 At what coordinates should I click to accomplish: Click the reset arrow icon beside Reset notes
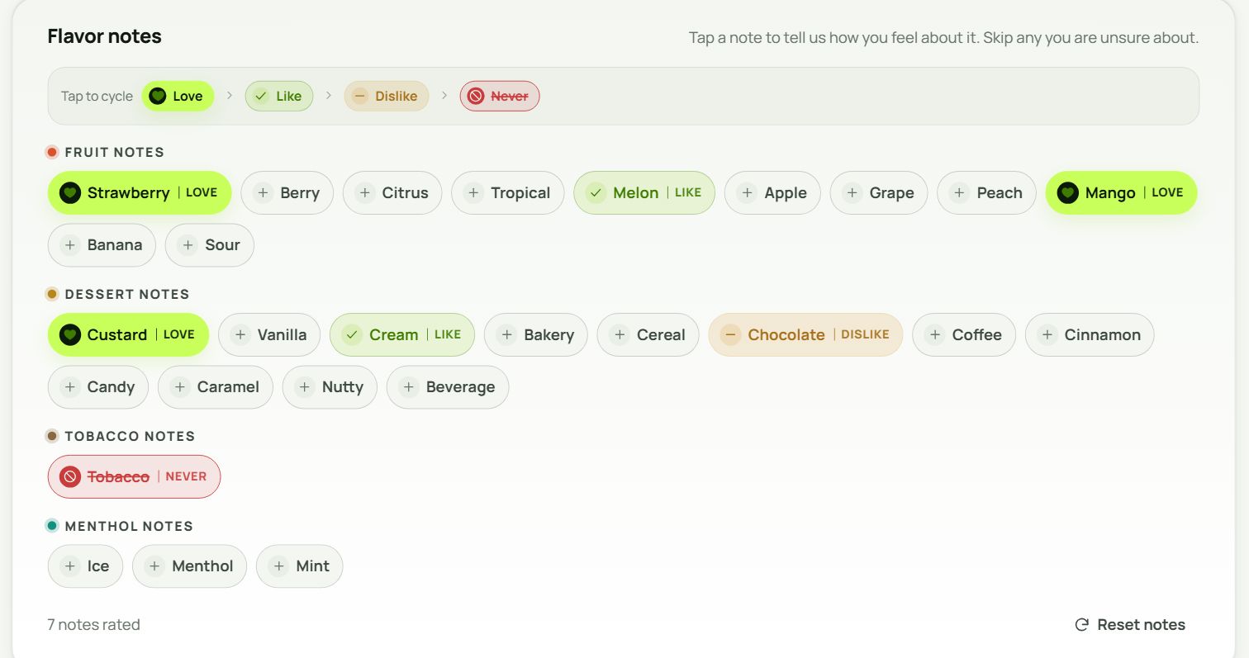point(1082,625)
